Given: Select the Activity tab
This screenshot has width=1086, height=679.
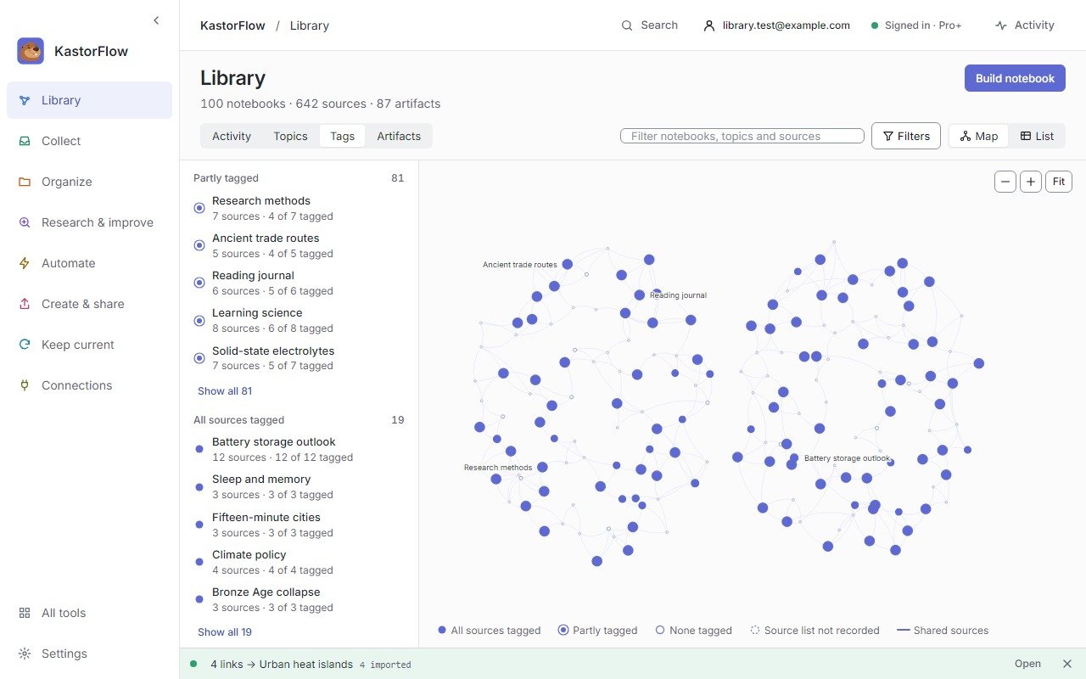Looking at the screenshot, I should click(x=232, y=136).
